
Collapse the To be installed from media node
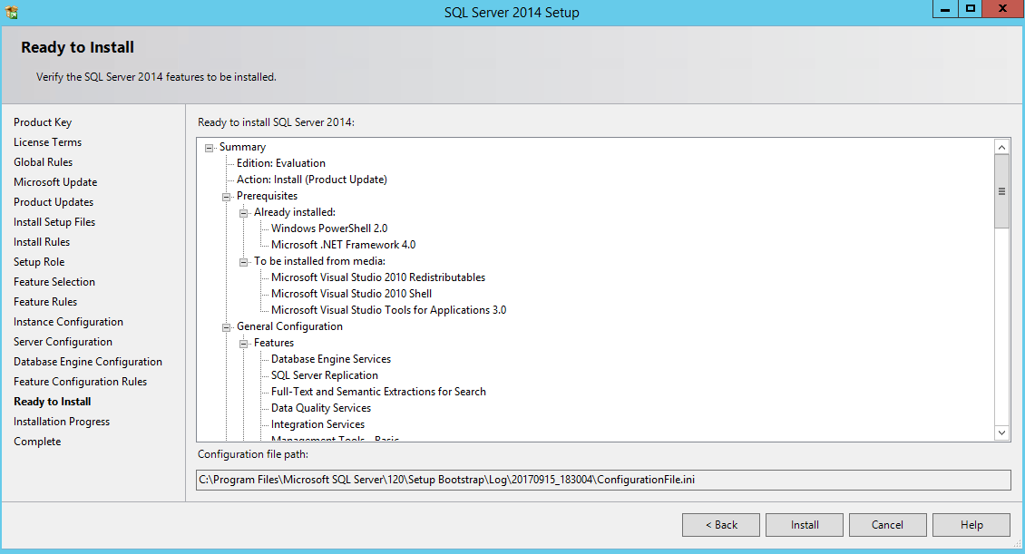point(244,261)
